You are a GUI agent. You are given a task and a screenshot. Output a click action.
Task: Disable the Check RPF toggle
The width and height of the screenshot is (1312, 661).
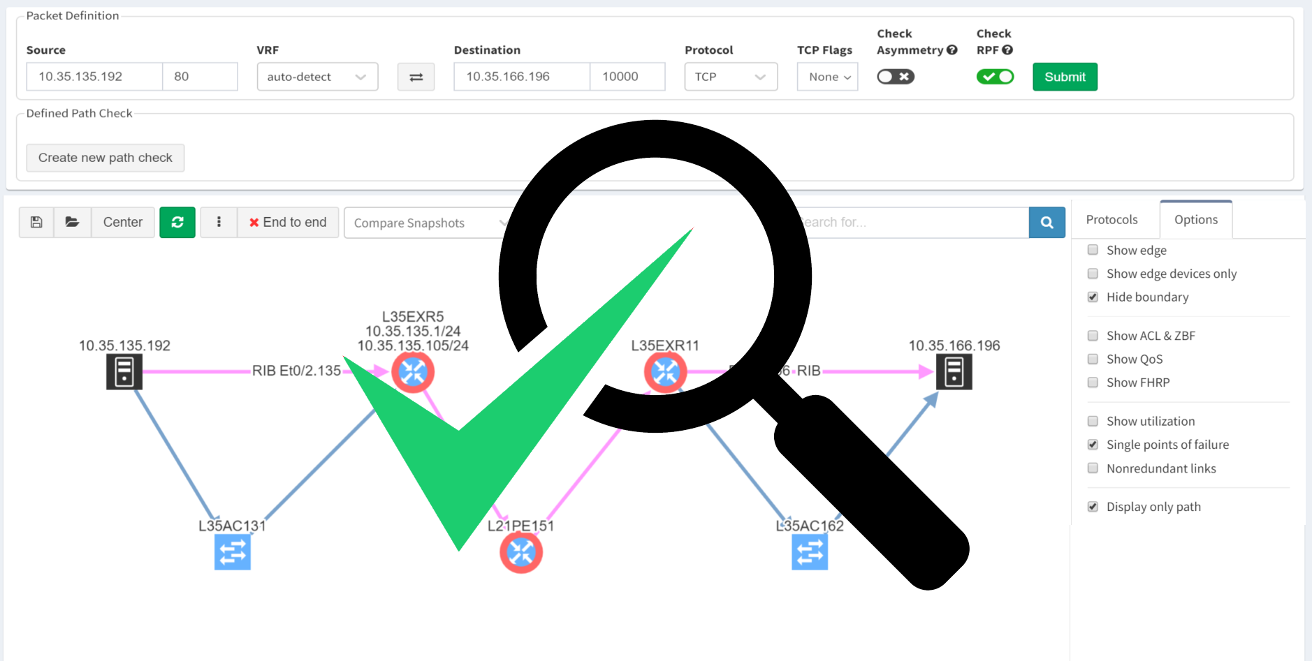click(995, 77)
